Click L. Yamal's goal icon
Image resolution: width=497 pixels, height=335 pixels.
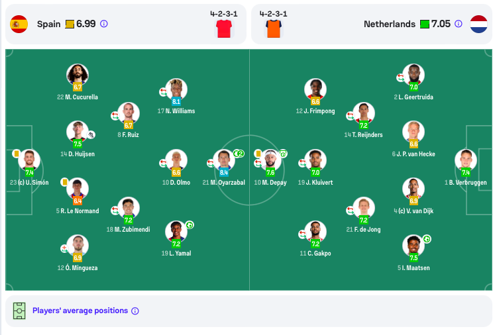point(190,225)
